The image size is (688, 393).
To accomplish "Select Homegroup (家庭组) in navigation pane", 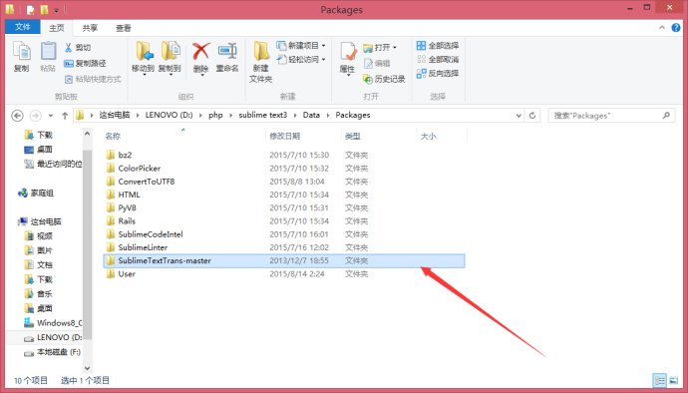I will tap(36, 194).
